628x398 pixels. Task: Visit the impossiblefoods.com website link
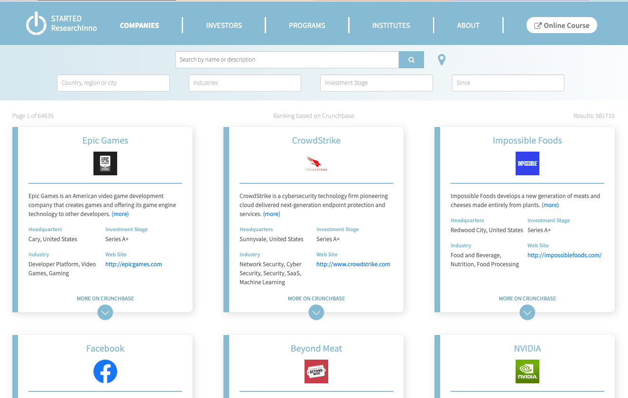point(564,255)
